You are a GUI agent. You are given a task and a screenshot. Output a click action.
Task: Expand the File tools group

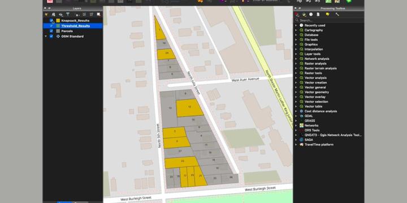[296, 39]
